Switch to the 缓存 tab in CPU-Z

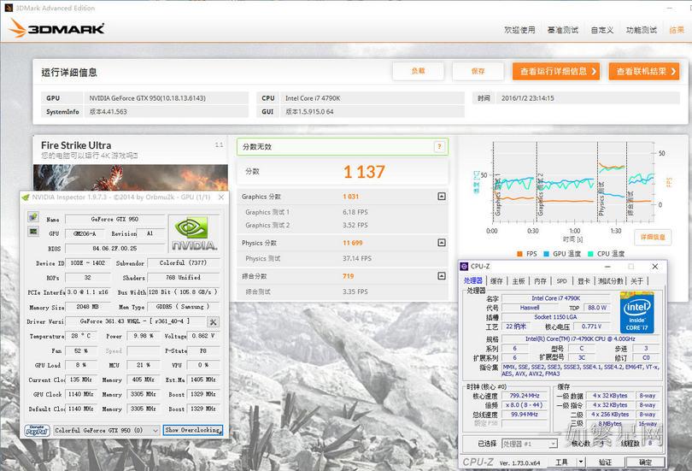pyautogui.click(x=496, y=280)
